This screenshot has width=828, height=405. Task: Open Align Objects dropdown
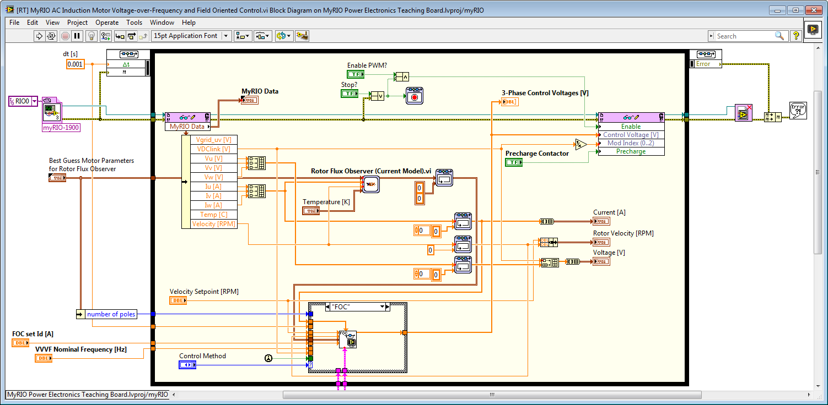[243, 36]
